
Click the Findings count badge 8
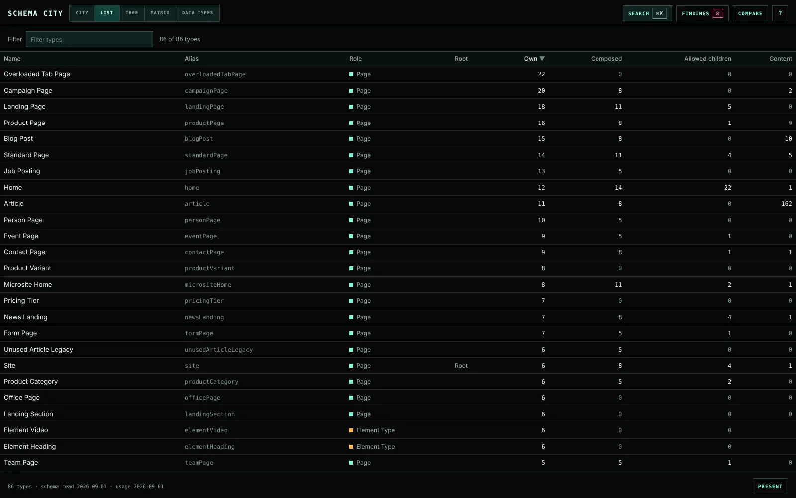tap(718, 13)
